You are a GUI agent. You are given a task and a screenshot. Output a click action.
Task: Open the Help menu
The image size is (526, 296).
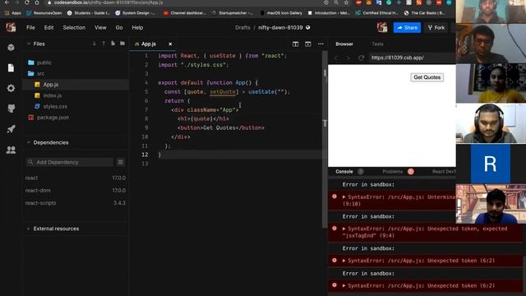point(137,27)
